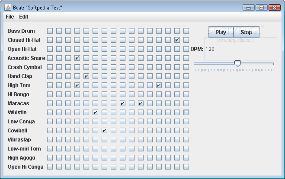Viewport: 285px width, 179px height.
Task: Click the Hi Bongo label
Action: pos(18,94)
